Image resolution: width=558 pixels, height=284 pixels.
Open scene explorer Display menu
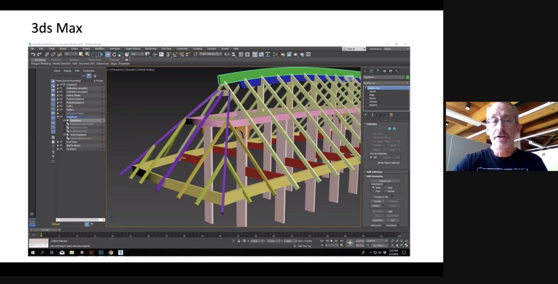tap(67, 71)
